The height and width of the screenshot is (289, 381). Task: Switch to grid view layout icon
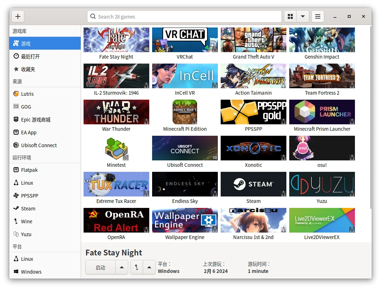pyautogui.click(x=290, y=16)
